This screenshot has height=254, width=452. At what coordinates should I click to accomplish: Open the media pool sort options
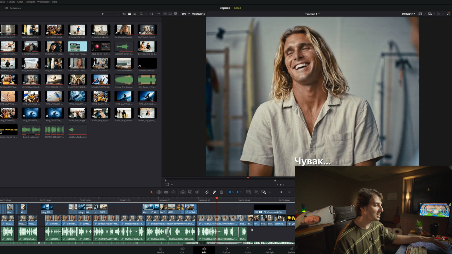pos(152,14)
